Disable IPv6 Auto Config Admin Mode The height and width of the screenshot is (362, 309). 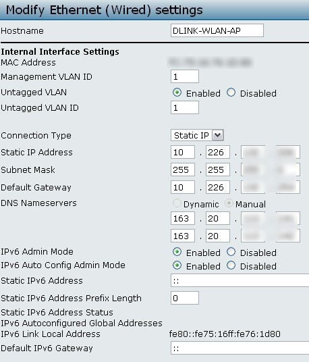pyautogui.click(x=231, y=265)
